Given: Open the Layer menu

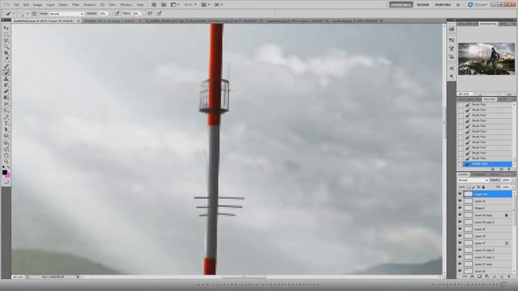Looking at the screenshot, I should pos(50,5).
